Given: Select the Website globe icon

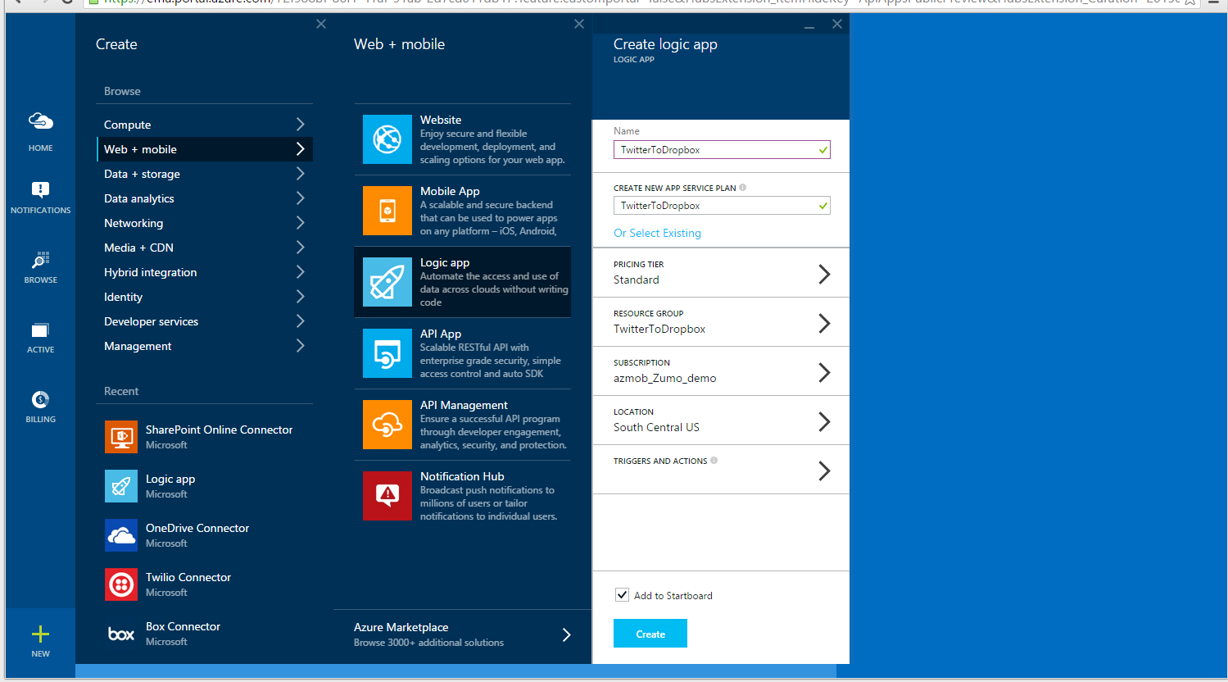Looking at the screenshot, I should pos(387,139).
